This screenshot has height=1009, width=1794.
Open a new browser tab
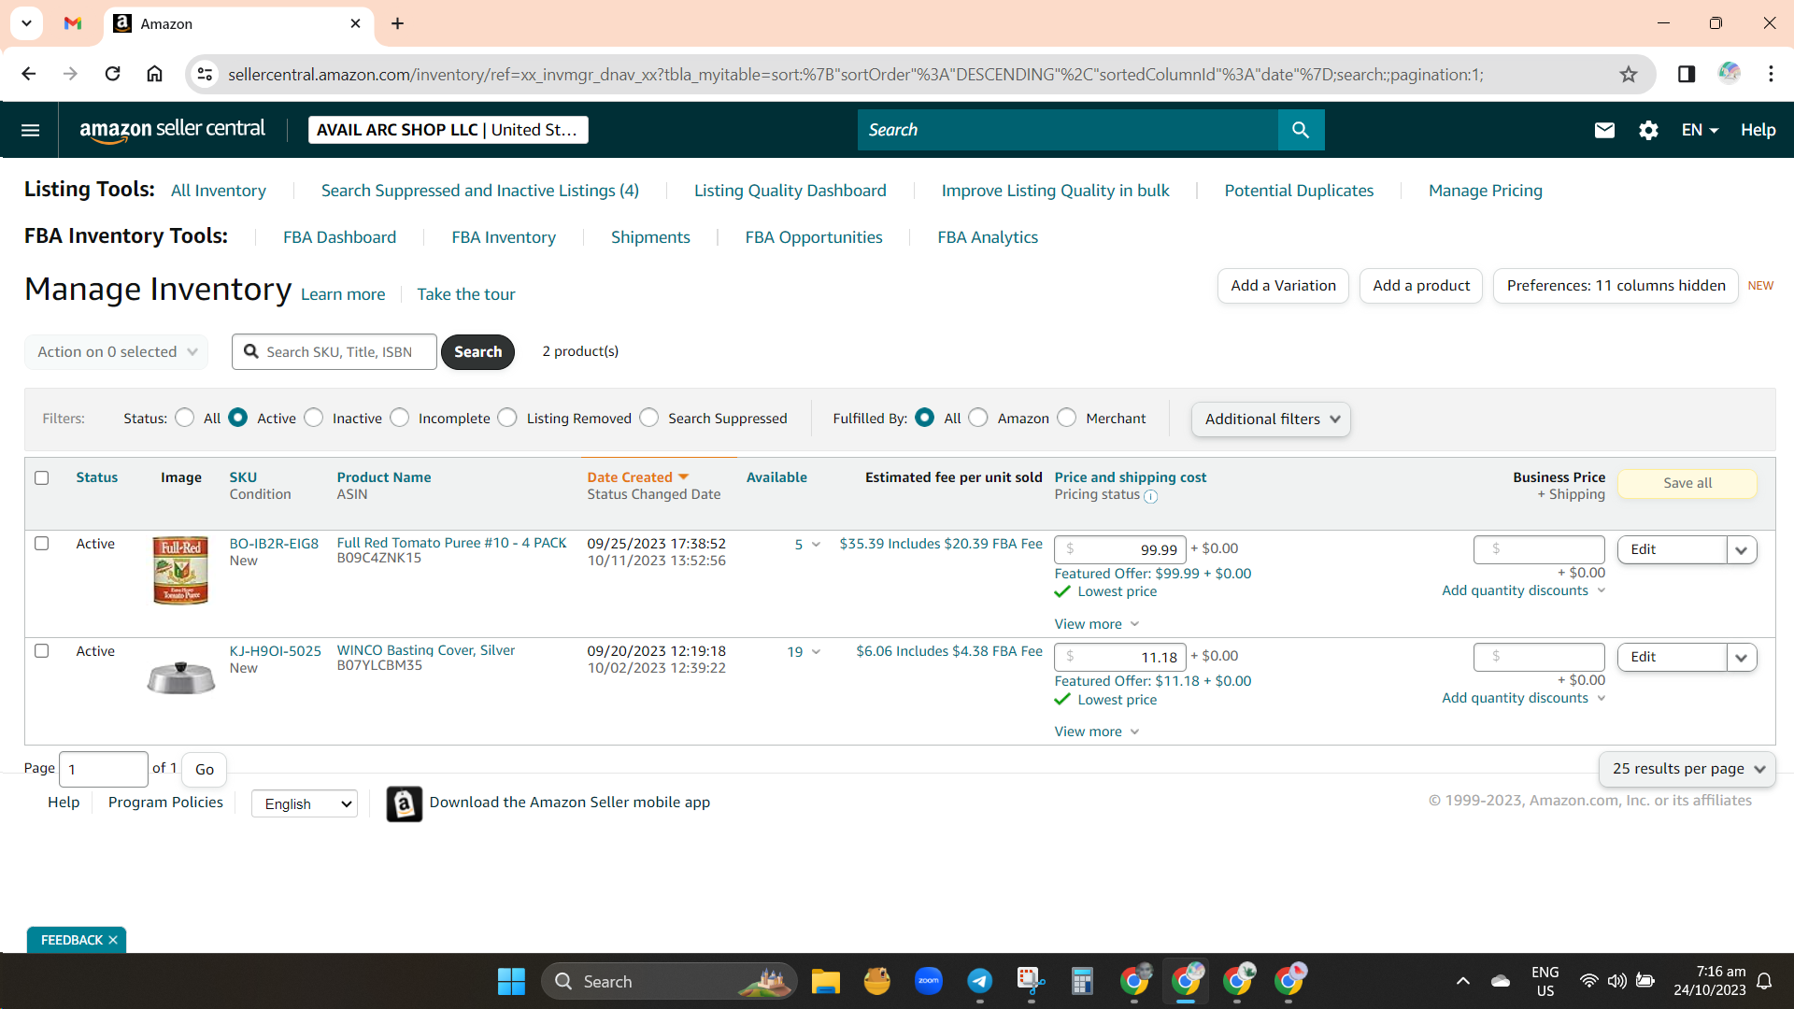pos(398,23)
